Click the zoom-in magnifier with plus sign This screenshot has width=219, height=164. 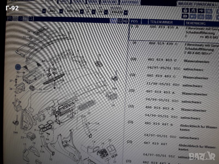(10, 18)
